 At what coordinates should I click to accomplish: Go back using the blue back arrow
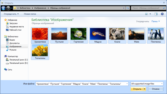tap(3, 8)
